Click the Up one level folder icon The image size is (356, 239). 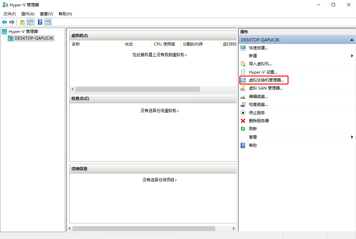click(x=22, y=22)
